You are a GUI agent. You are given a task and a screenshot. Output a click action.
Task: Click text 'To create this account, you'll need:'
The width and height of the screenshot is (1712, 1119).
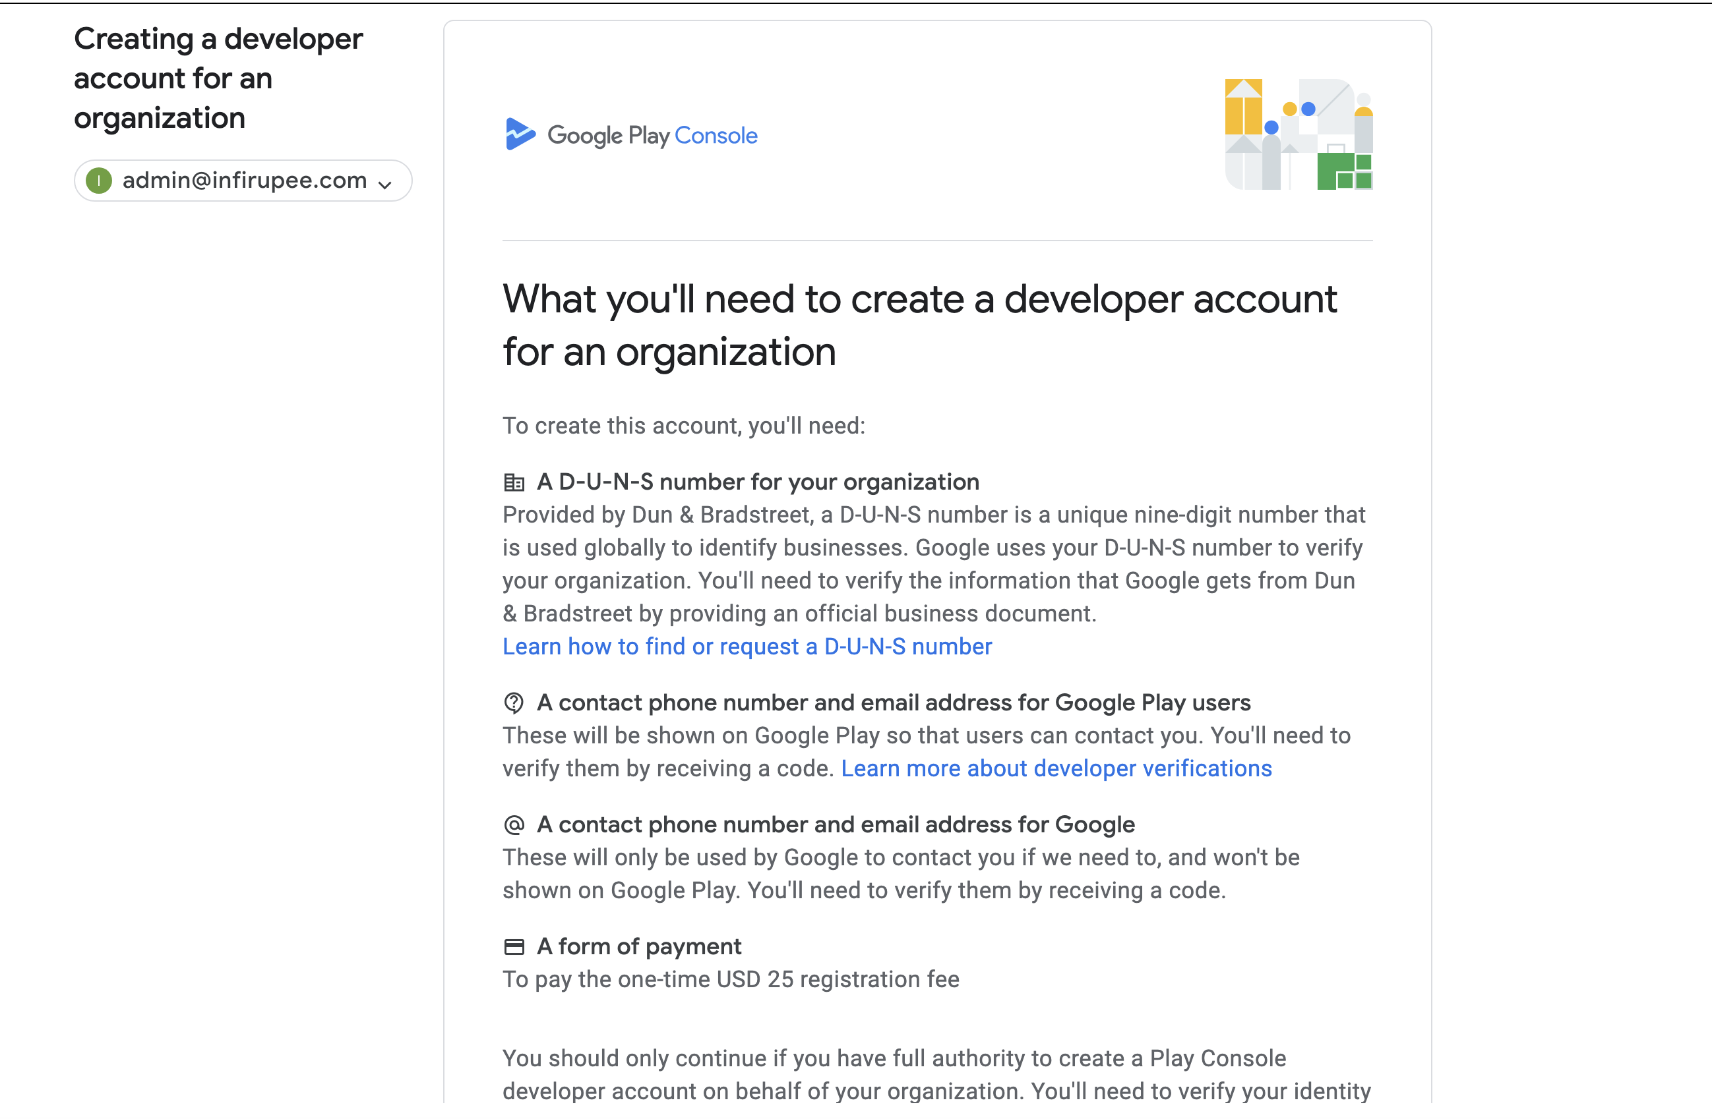coord(683,426)
